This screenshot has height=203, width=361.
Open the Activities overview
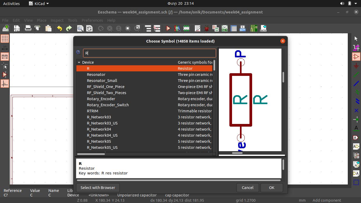tap(11, 3)
